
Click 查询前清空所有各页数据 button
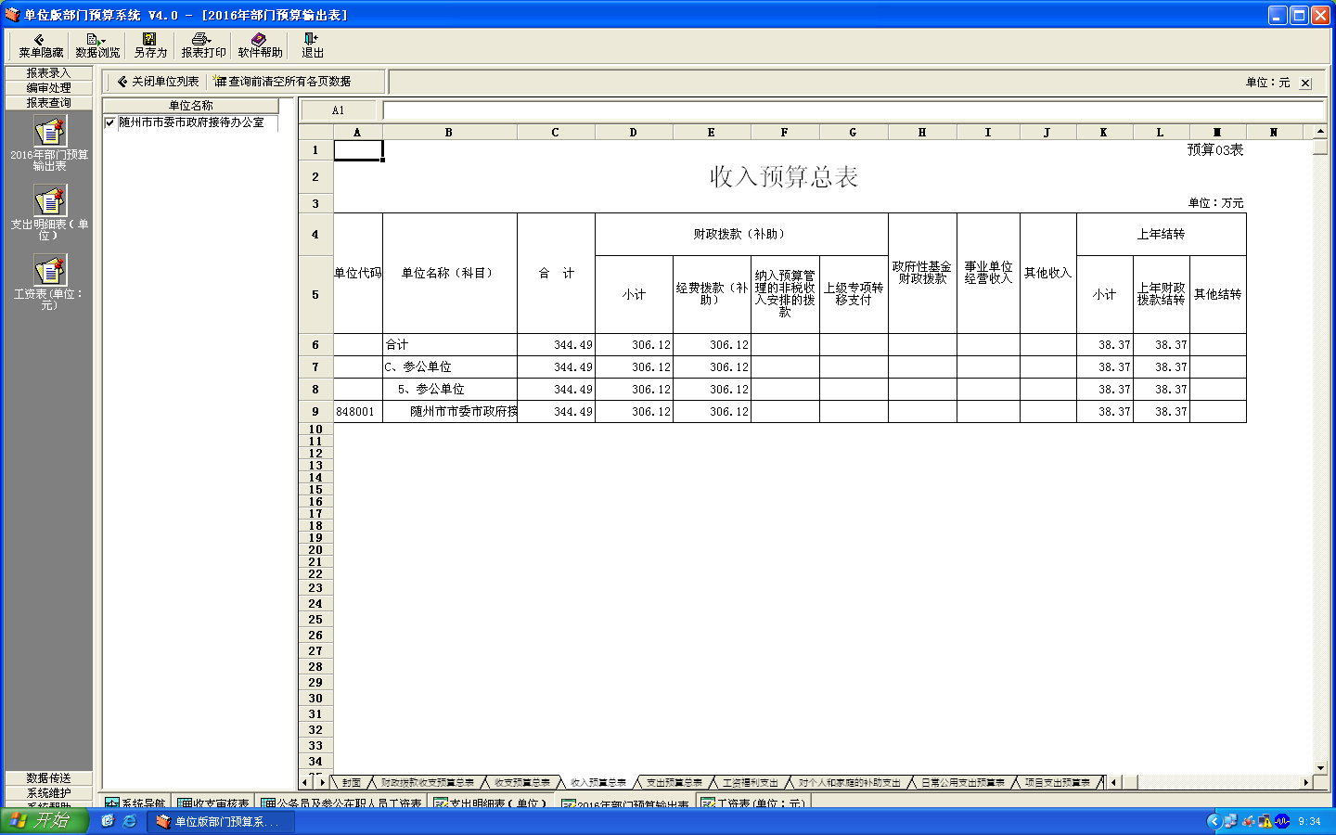[282, 82]
